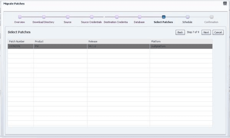This screenshot has height=138, width=230.
Task: Go to the Schedule step label
Action: point(187,22)
